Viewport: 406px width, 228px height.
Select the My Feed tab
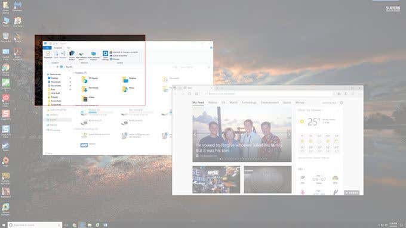[198, 102]
